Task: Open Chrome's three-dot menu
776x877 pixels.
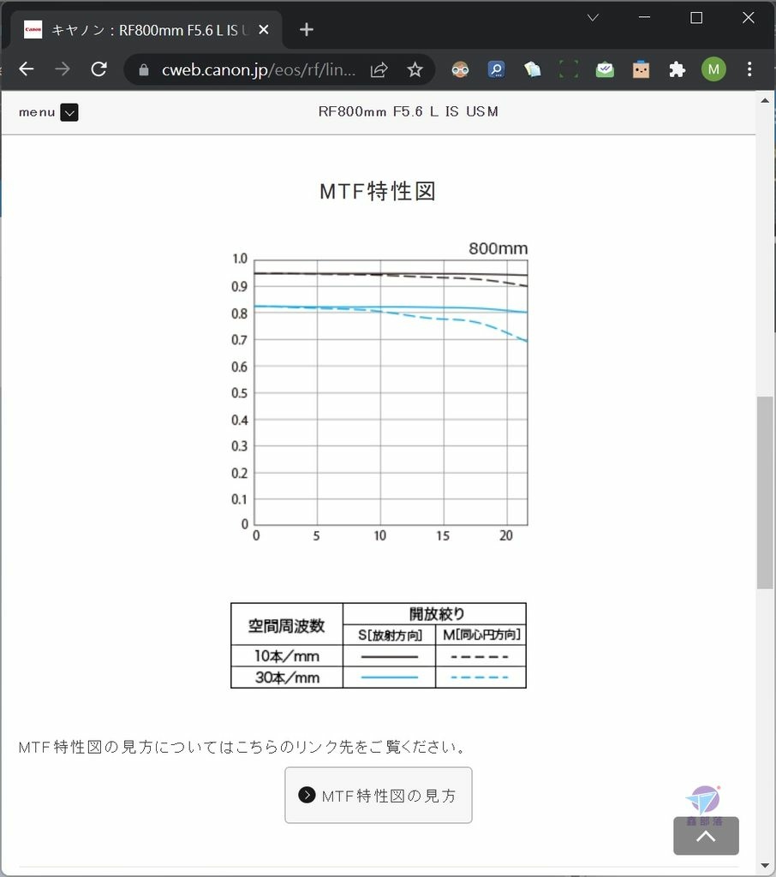Action: 749,69
